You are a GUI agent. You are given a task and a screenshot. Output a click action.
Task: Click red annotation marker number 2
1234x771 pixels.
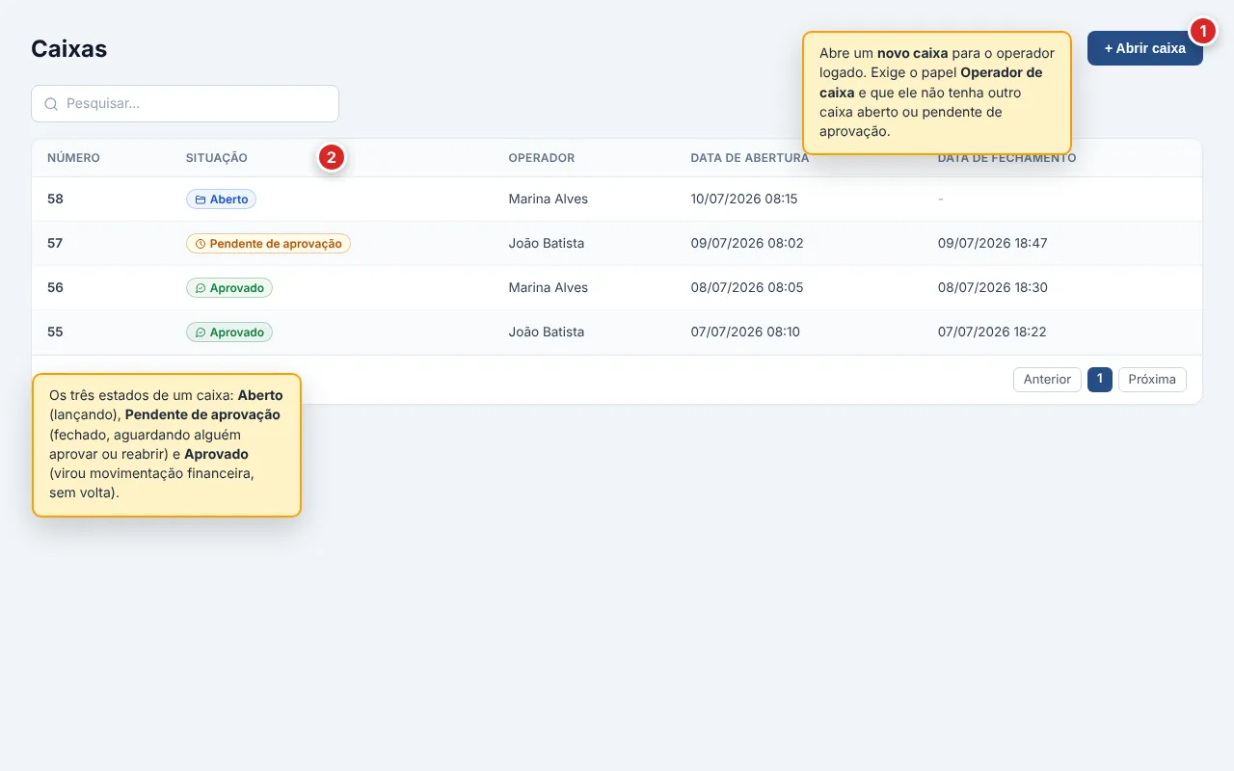pyautogui.click(x=332, y=158)
